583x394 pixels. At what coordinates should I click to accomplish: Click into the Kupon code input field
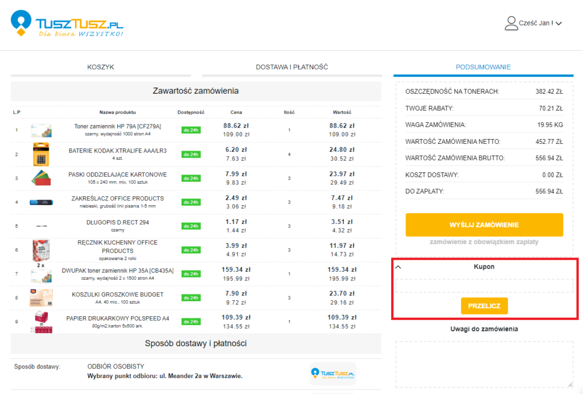pyautogui.click(x=484, y=285)
